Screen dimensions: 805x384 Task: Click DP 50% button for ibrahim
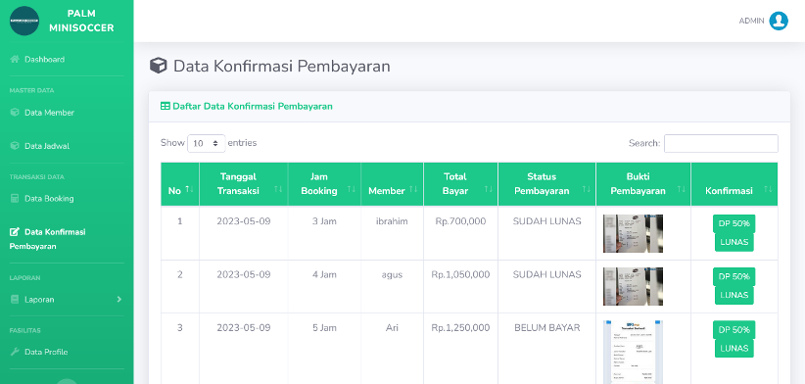pos(734,223)
